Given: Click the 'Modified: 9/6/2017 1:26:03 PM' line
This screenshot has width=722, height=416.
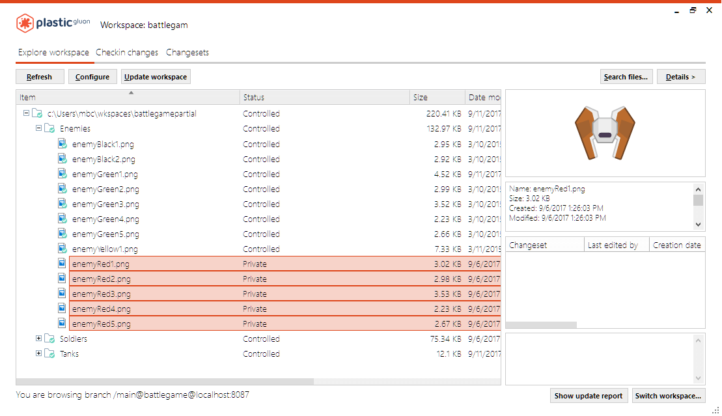Looking at the screenshot, I should point(557,218).
